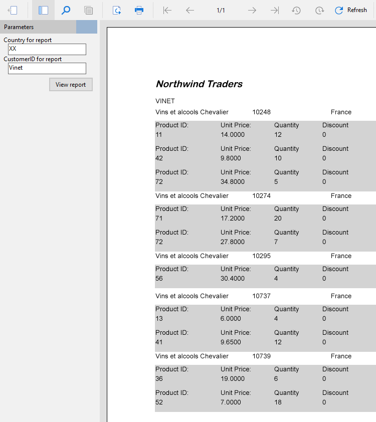Image resolution: width=376 pixels, height=422 pixels.
Task: Click the history forward icon
Action: [x=319, y=10]
